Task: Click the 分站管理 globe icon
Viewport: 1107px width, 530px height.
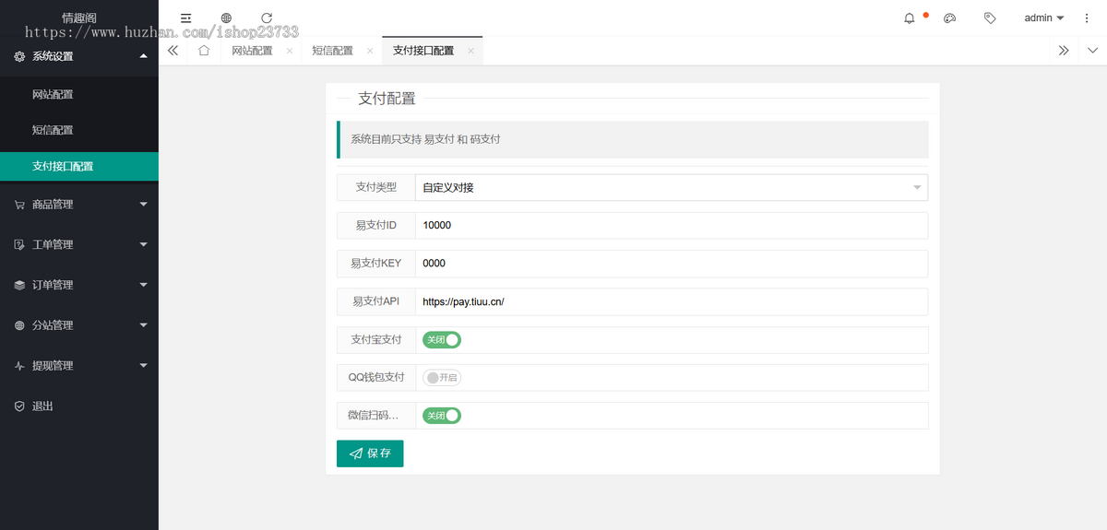Action: click(19, 325)
